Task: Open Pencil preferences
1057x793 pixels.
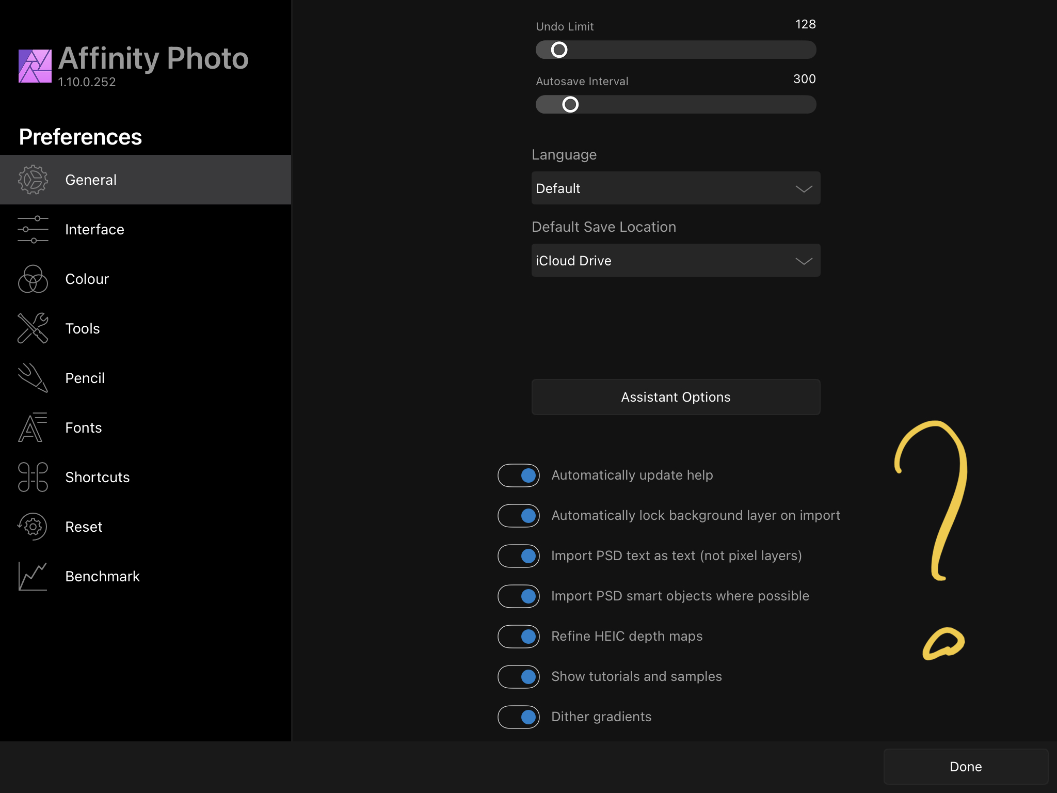Action: [146, 378]
